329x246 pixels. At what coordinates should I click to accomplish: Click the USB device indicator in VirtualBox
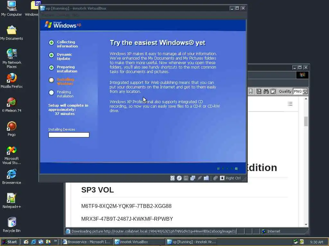pyautogui.click(x=200, y=178)
